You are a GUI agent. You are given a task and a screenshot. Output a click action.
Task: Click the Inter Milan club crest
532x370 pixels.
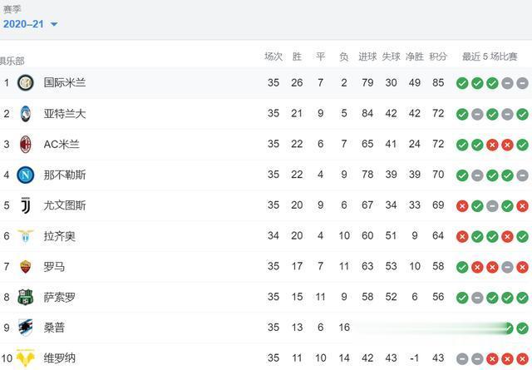click(x=26, y=83)
